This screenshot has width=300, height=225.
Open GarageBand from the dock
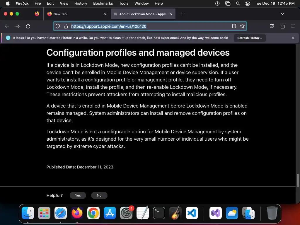[x=175, y=213]
